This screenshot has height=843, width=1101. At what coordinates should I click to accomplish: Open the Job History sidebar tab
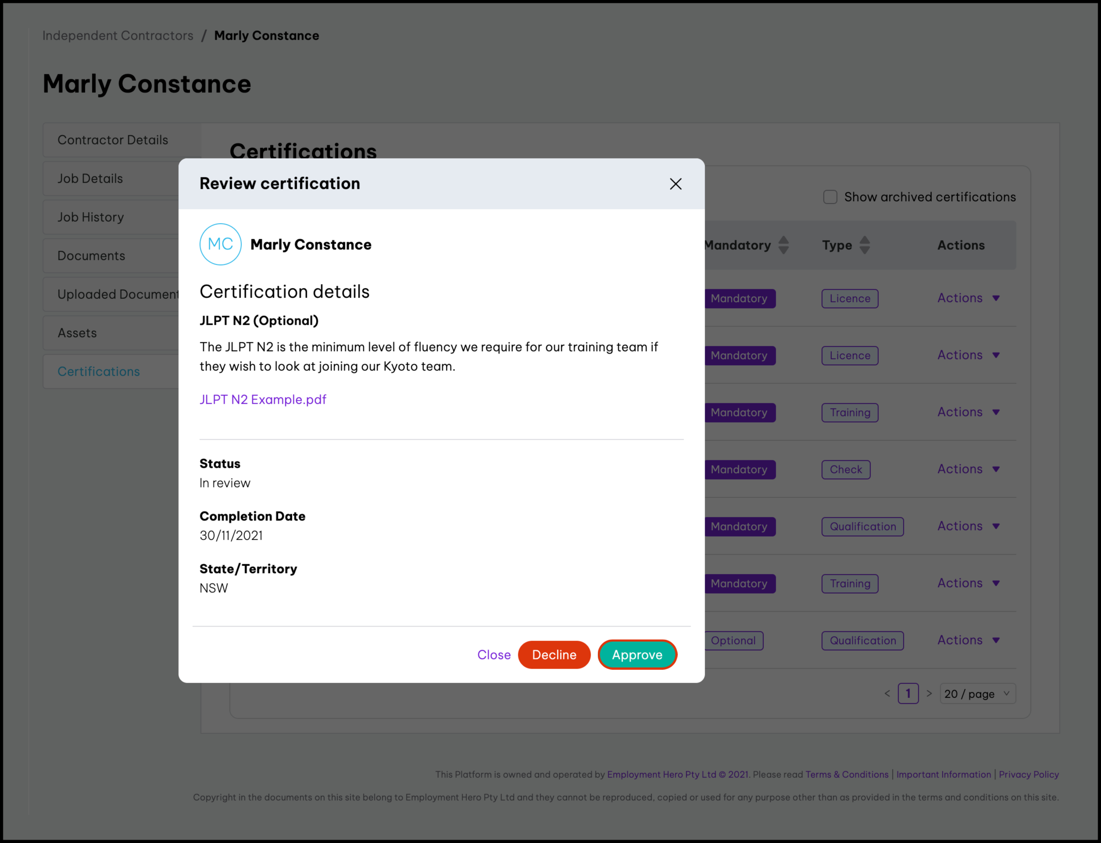tap(90, 217)
